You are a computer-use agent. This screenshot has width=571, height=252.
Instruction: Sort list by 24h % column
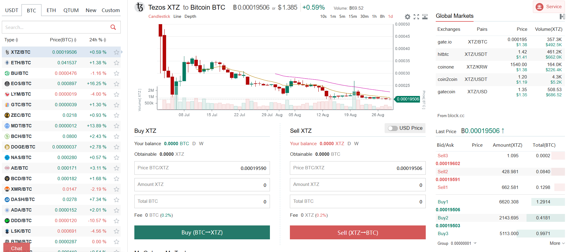(x=98, y=40)
